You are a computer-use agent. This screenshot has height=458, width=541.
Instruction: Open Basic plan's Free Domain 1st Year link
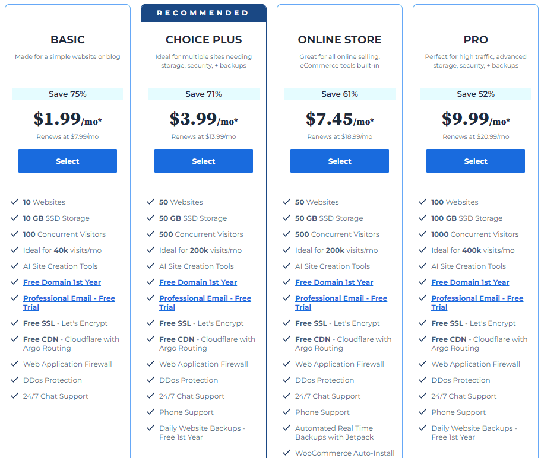pyautogui.click(x=62, y=282)
